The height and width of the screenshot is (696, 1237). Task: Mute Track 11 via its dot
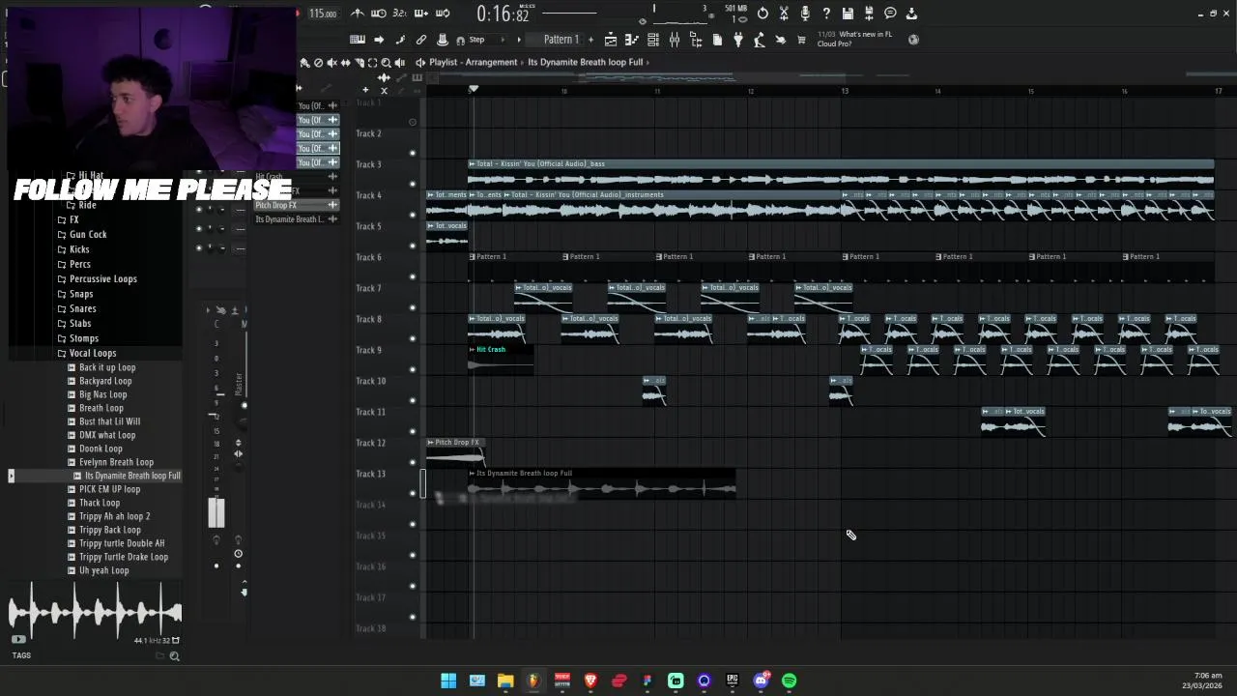pos(413,431)
